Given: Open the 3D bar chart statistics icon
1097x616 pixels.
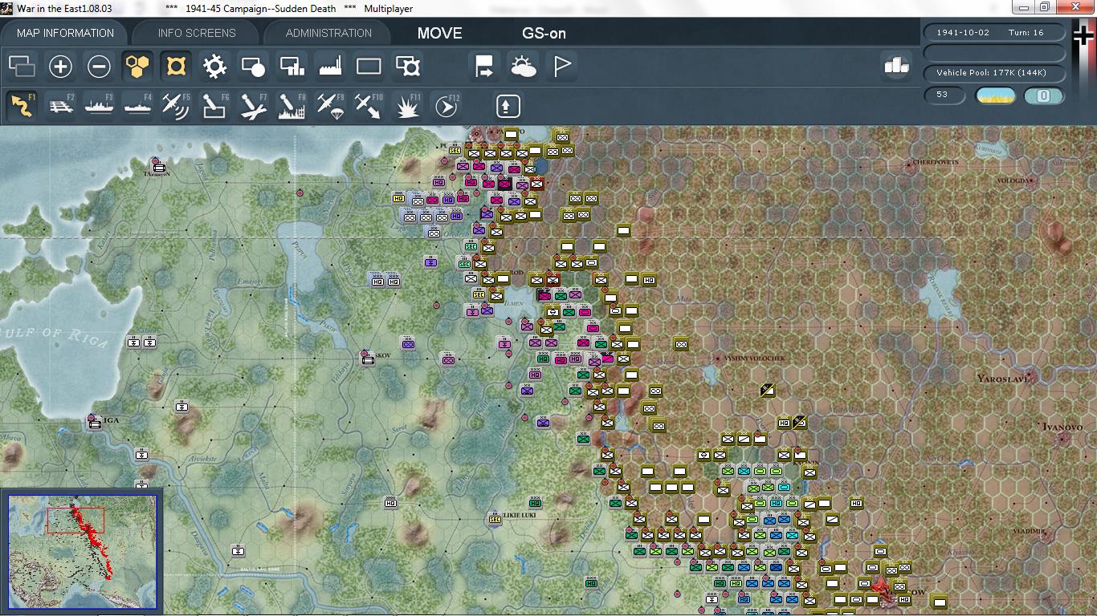Looking at the screenshot, I should coord(896,66).
